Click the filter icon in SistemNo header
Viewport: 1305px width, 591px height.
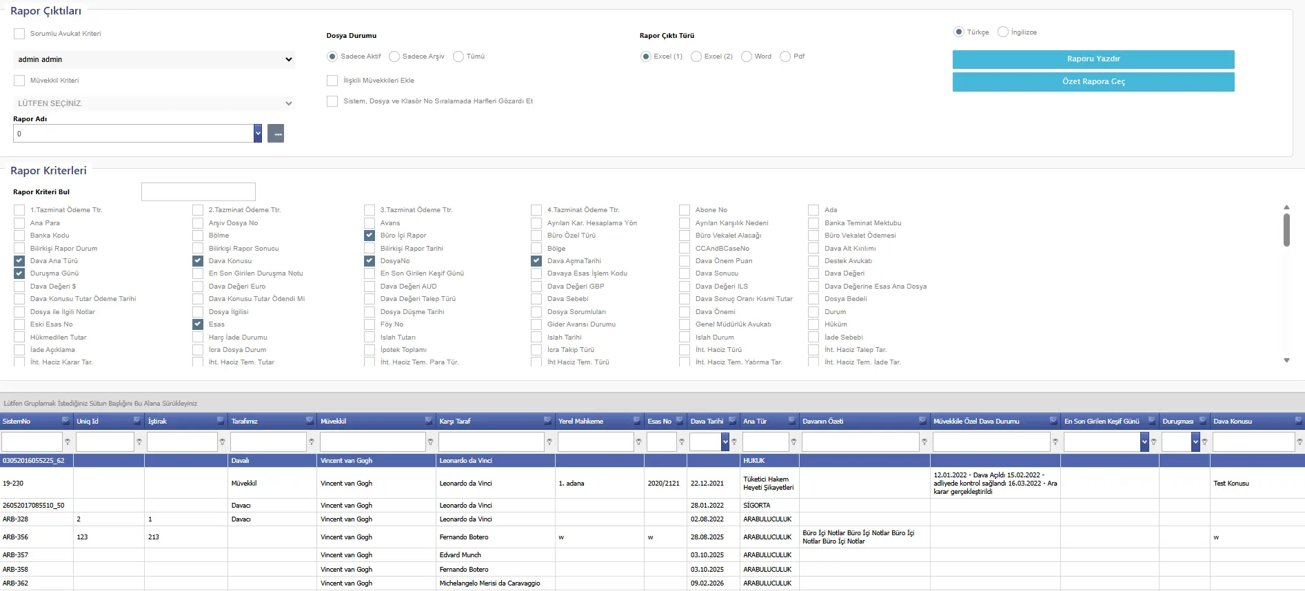[x=65, y=421]
